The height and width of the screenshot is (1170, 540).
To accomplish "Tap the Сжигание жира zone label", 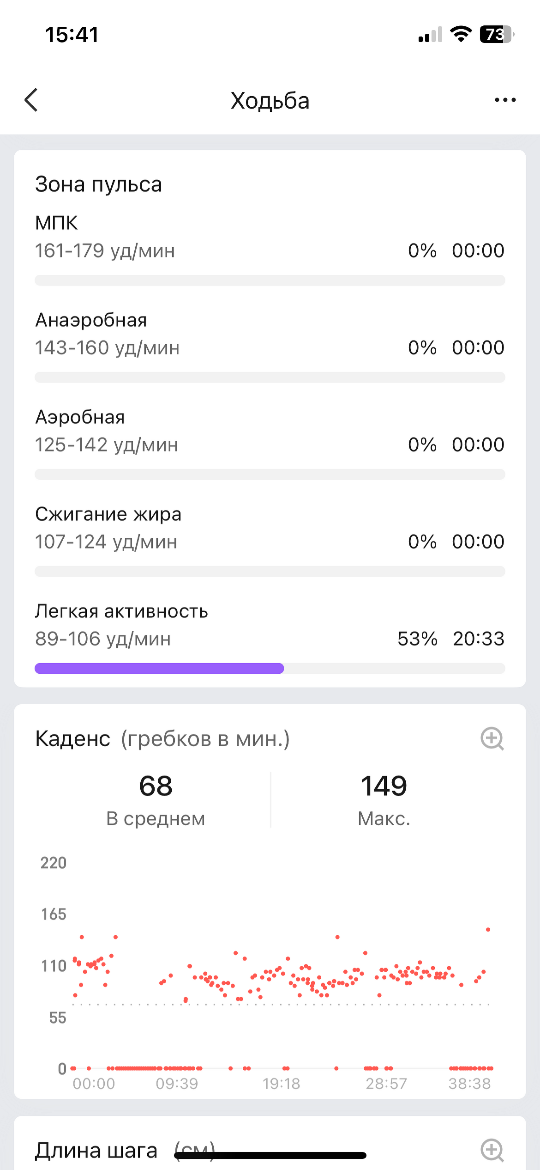I will [108, 514].
